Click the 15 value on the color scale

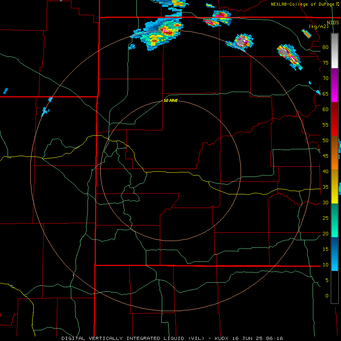(x=325, y=249)
